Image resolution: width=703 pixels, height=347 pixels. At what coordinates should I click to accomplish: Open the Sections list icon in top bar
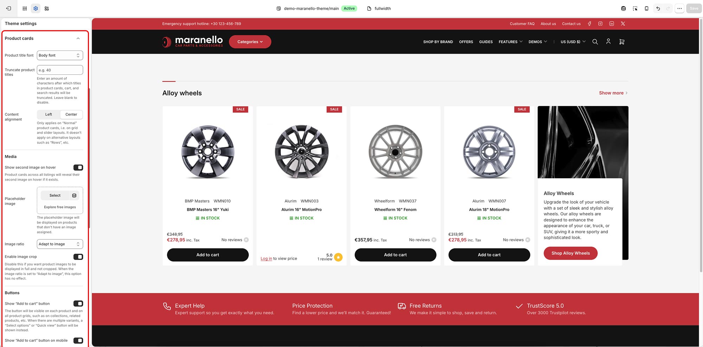[25, 8]
